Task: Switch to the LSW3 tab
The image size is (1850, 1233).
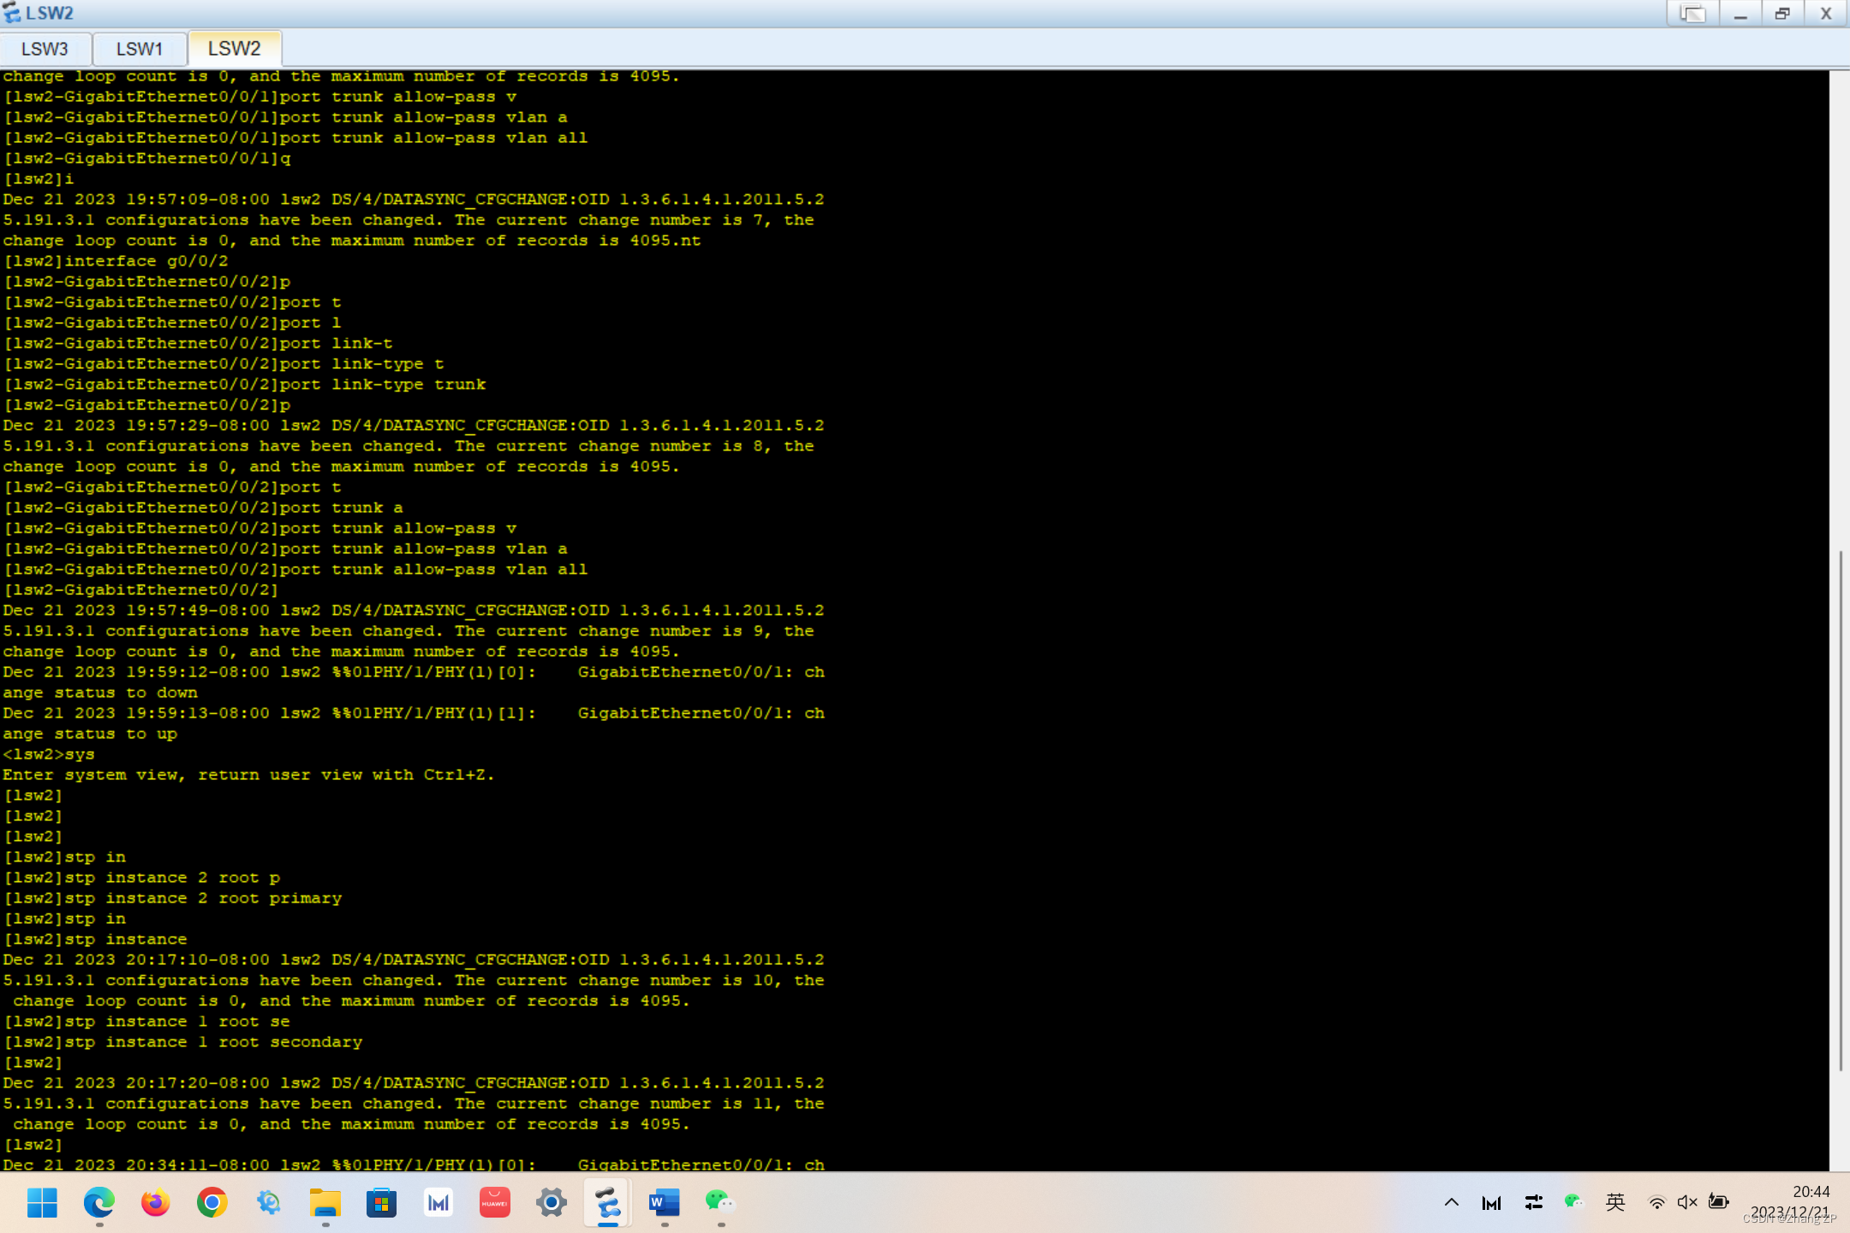Action: 45,49
